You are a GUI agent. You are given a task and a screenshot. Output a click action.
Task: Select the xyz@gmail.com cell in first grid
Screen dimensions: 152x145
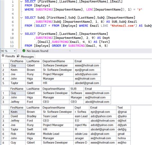[x=87, y=70]
